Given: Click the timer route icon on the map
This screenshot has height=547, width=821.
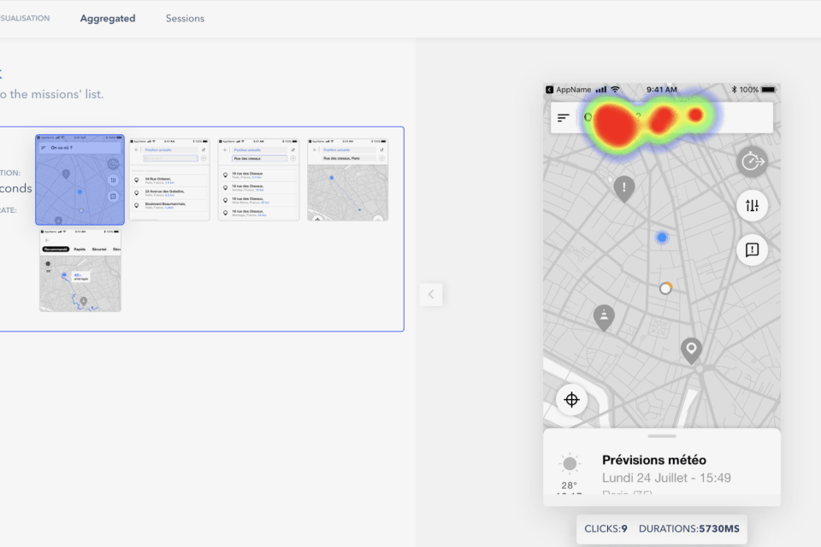Looking at the screenshot, I should pyautogui.click(x=752, y=162).
